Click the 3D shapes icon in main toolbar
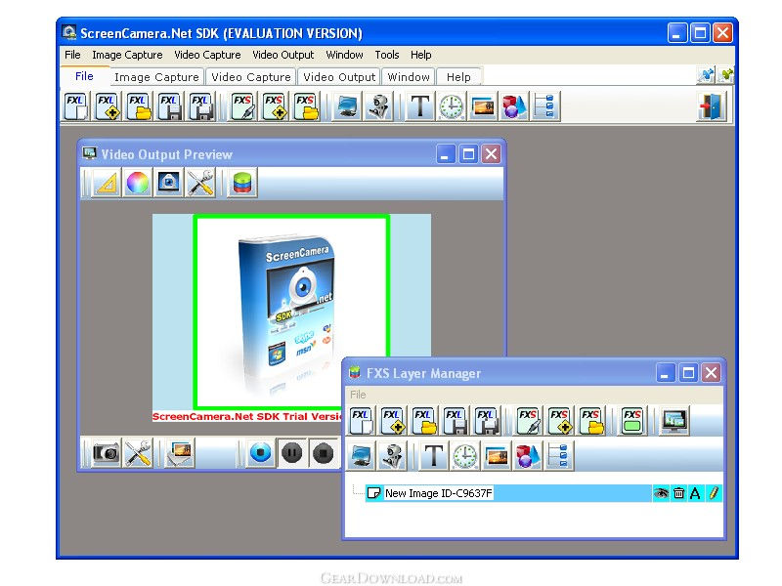This screenshot has width=782, height=586. coord(514,106)
